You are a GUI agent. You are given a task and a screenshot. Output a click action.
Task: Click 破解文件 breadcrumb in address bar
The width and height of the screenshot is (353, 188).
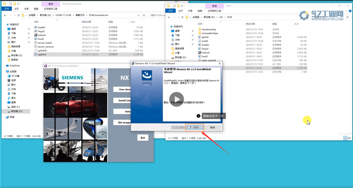pos(80,16)
